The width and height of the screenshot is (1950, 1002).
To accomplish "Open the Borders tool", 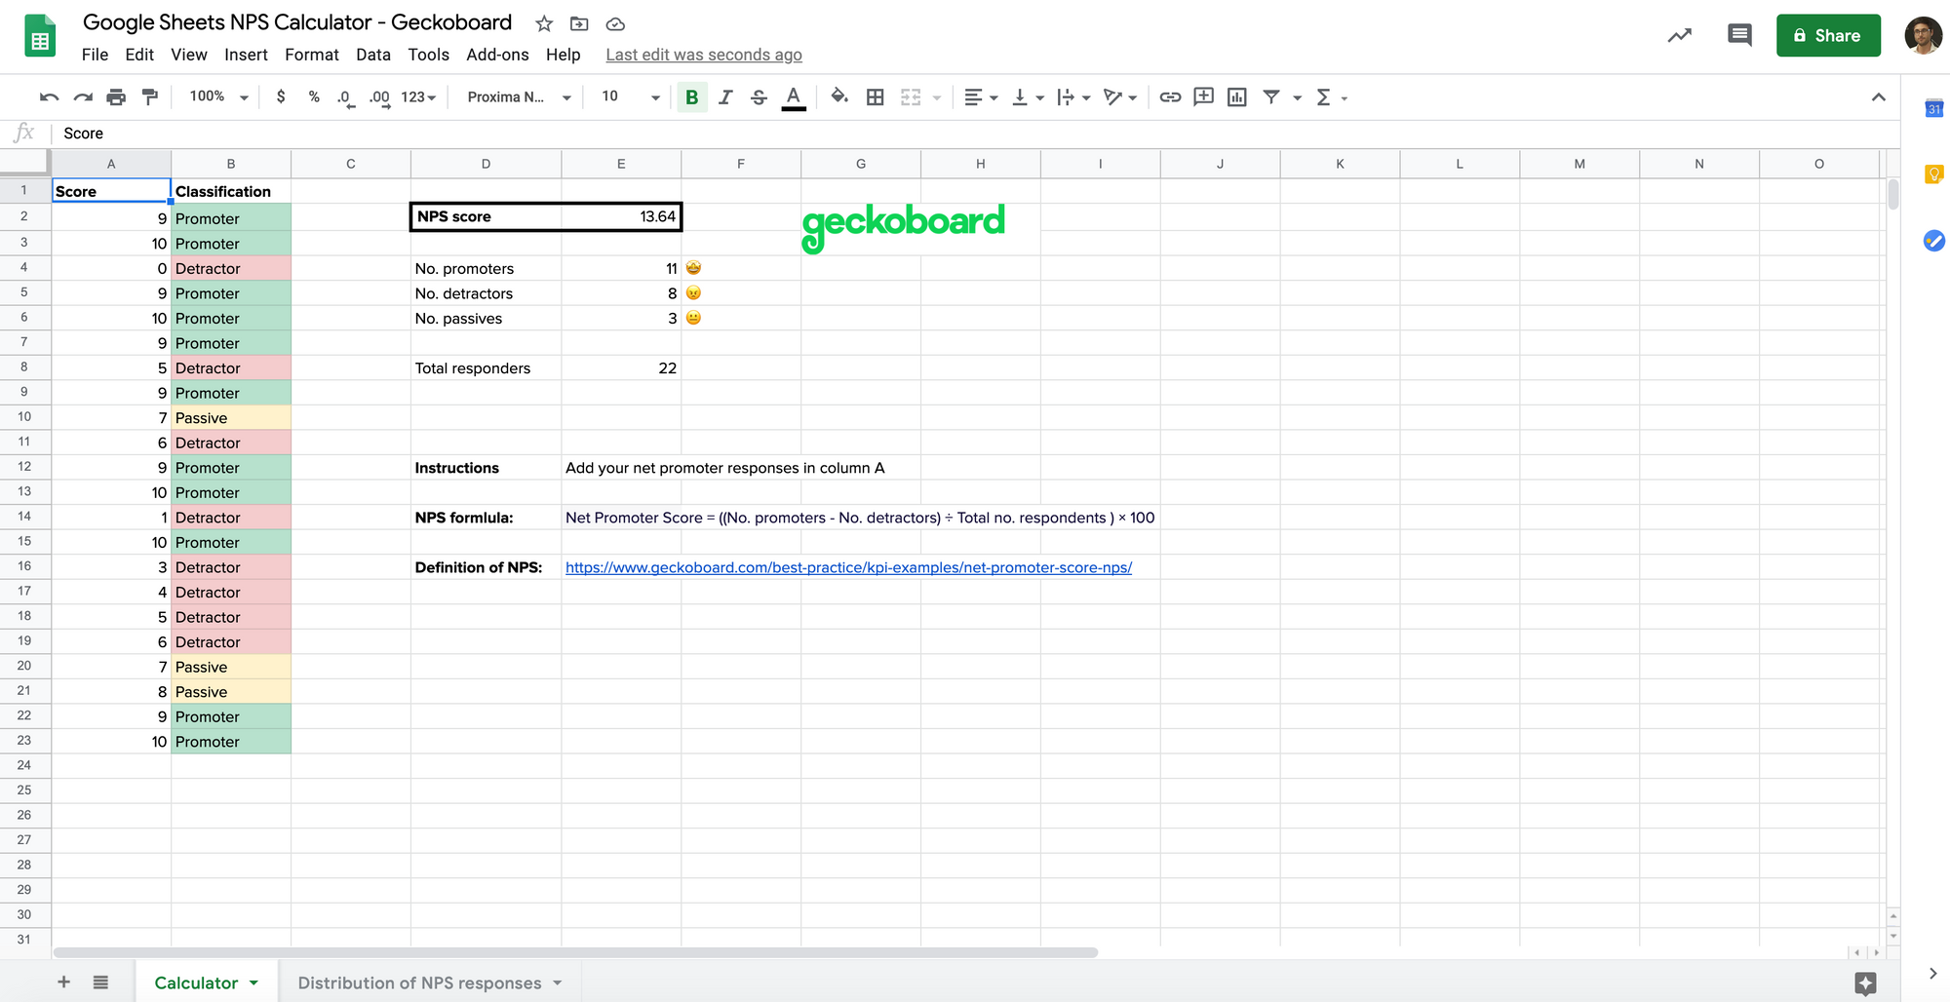I will pos(876,97).
